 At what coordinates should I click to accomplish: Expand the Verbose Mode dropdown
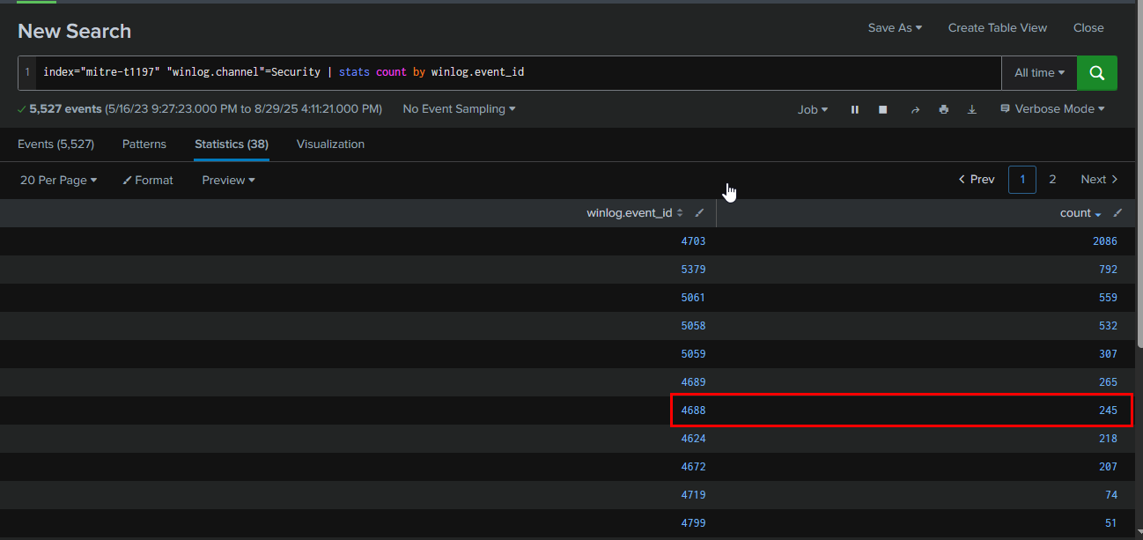[1052, 109]
